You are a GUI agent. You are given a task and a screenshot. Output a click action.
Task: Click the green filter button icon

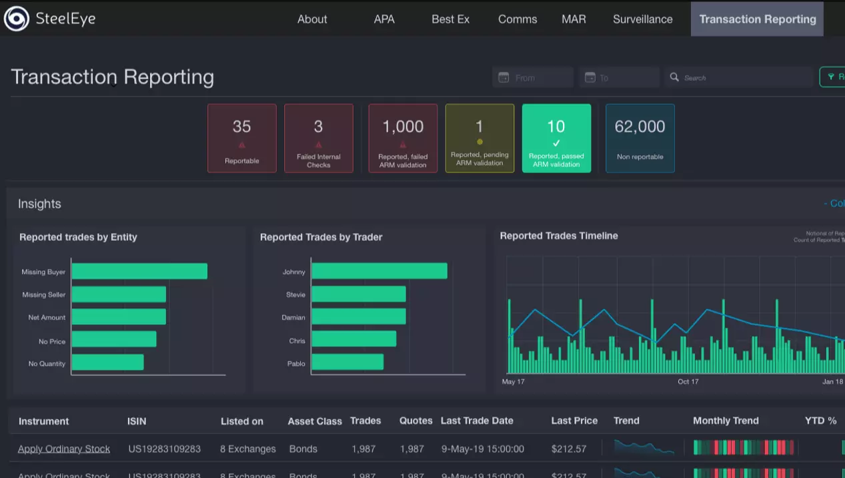click(831, 77)
